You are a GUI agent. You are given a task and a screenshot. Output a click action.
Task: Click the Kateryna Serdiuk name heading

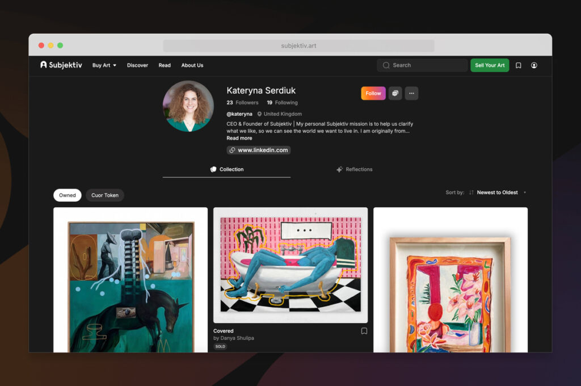261,90
